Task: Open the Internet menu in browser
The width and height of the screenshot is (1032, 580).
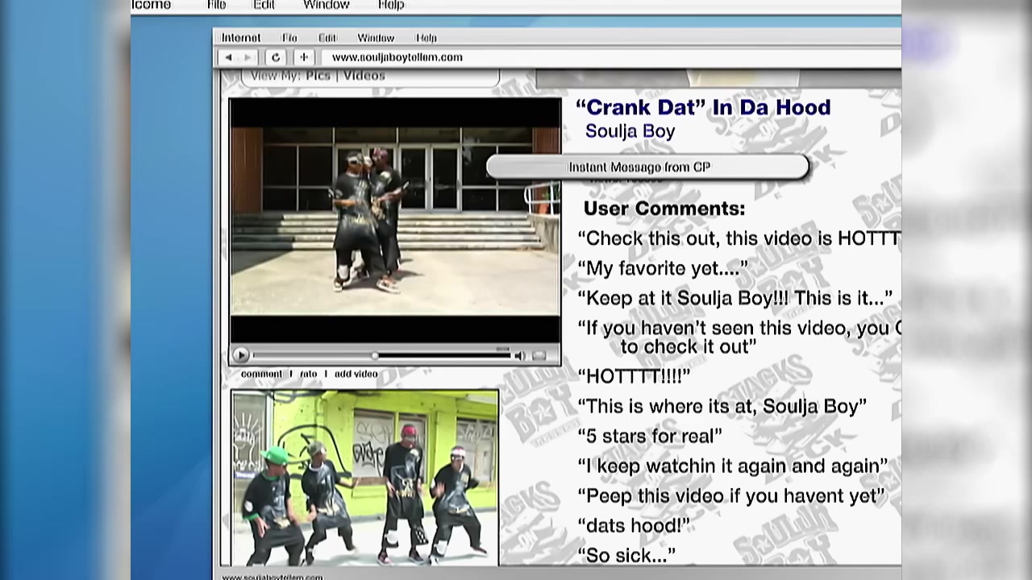Action: click(x=240, y=38)
